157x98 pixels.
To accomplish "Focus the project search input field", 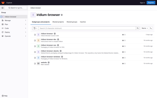I will [x=87, y=28].
